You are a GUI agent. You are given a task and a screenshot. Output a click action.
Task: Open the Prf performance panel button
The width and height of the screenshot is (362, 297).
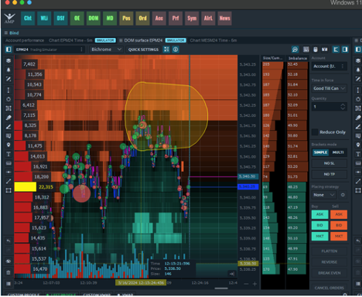(176, 19)
